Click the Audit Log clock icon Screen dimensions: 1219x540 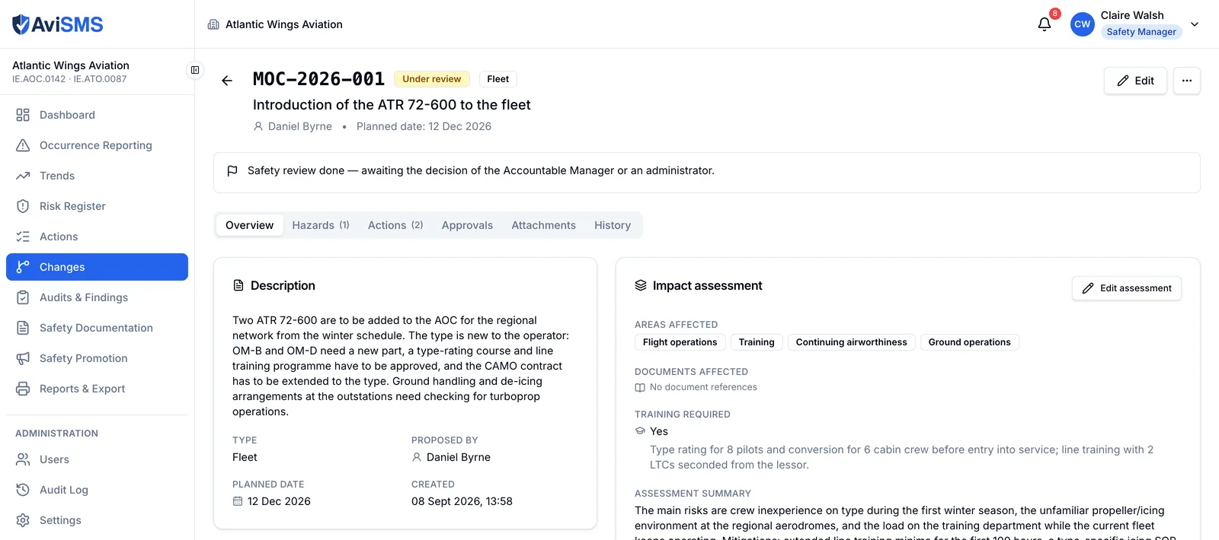[x=23, y=490]
